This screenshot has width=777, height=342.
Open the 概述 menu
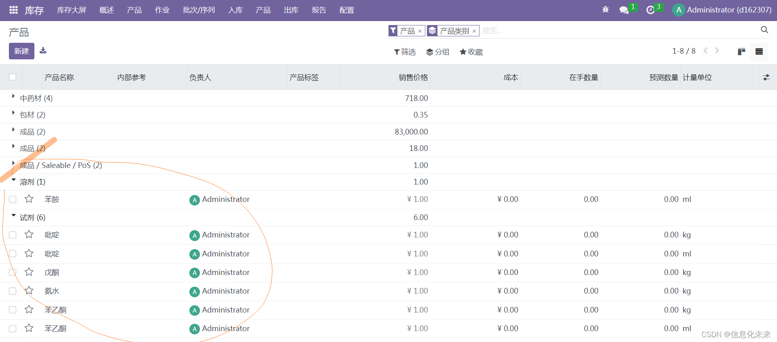(107, 10)
